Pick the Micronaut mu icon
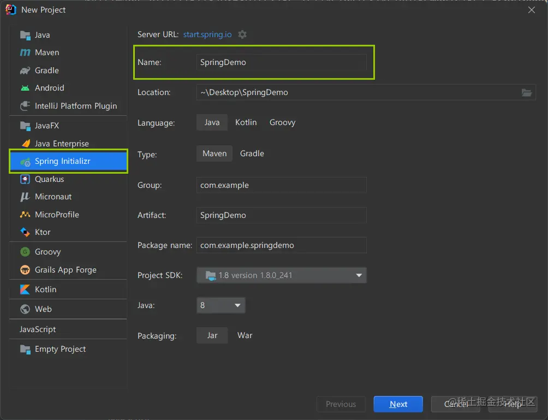This screenshot has width=548, height=420. pyautogui.click(x=25, y=197)
